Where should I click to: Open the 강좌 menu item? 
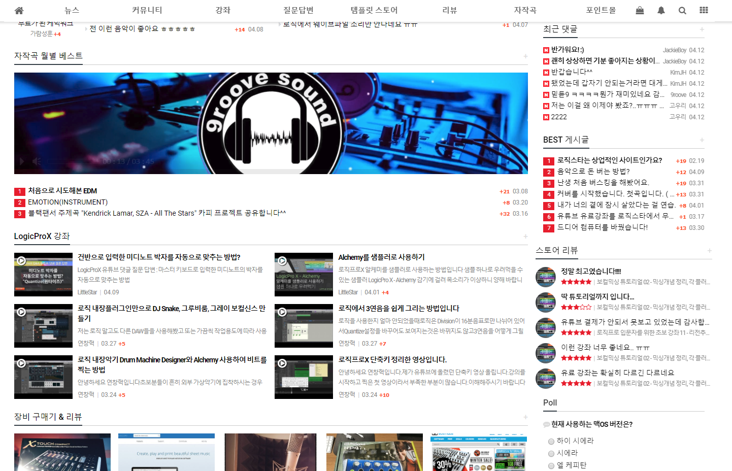(223, 10)
